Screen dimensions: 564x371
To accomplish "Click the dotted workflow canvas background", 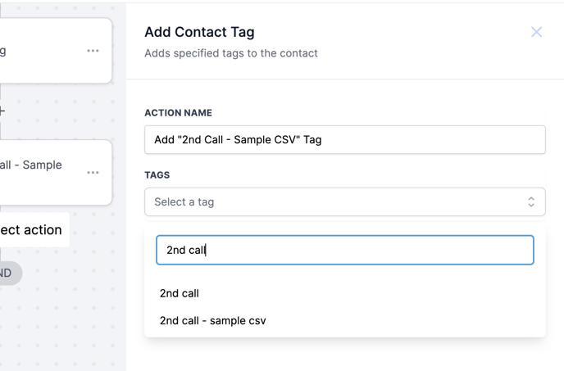I will pyautogui.click(x=66, y=319).
